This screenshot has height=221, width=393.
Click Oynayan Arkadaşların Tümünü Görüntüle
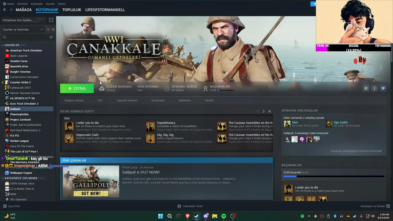tap(356, 151)
